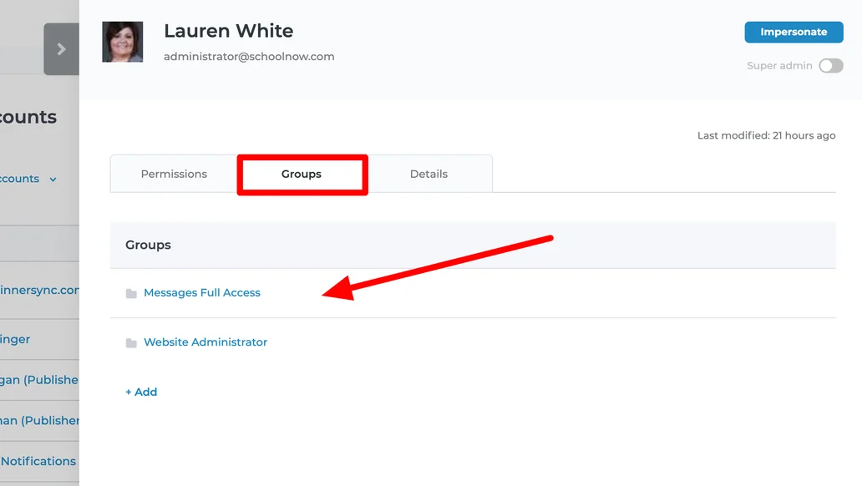Image resolution: width=862 pixels, height=486 pixels.
Task: Open the Messages Full Access group link
Action: pyautogui.click(x=202, y=292)
